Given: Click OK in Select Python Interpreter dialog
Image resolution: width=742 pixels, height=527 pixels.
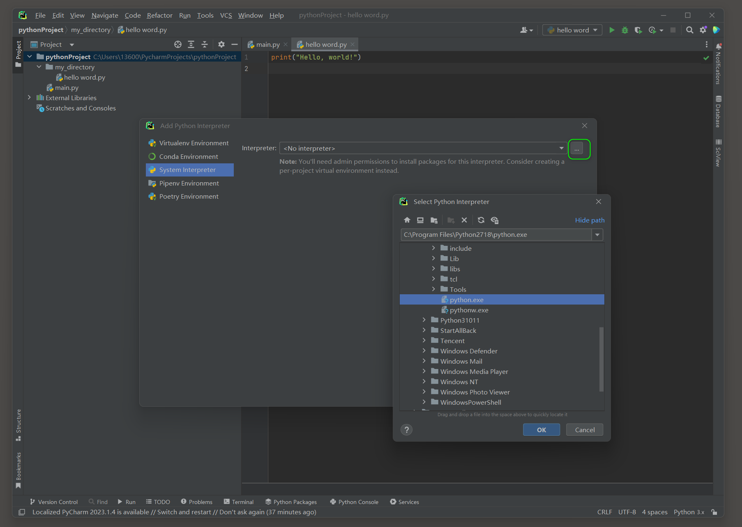Looking at the screenshot, I should pyautogui.click(x=542, y=430).
